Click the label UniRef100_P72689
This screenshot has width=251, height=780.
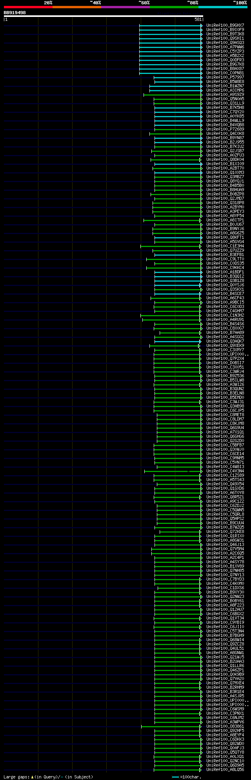[x=225, y=129]
